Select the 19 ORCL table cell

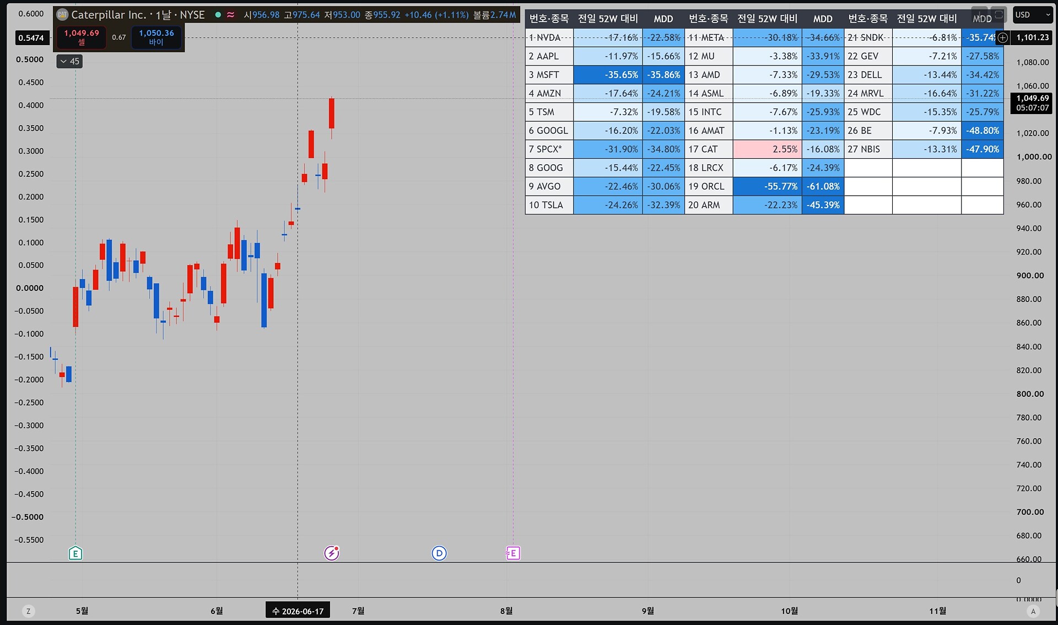point(709,186)
